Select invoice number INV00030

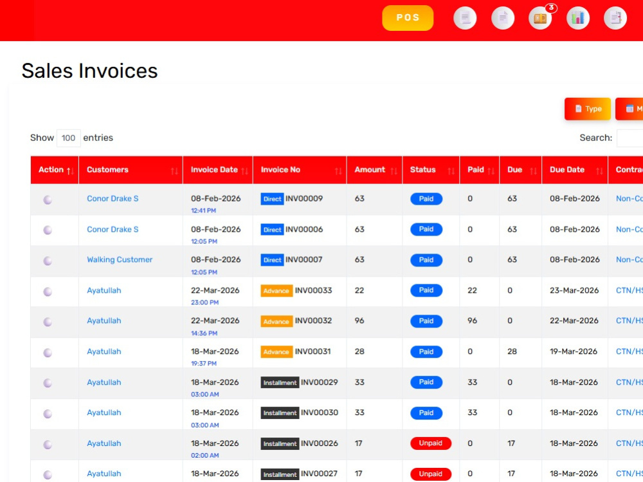(320, 412)
